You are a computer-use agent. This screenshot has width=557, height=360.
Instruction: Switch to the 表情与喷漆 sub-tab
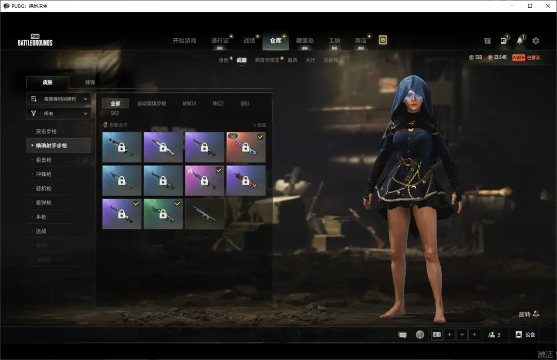pyautogui.click(x=267, y=60)
